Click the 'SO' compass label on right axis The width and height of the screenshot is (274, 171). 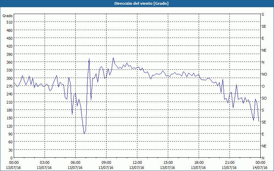(x=264, y=98)
